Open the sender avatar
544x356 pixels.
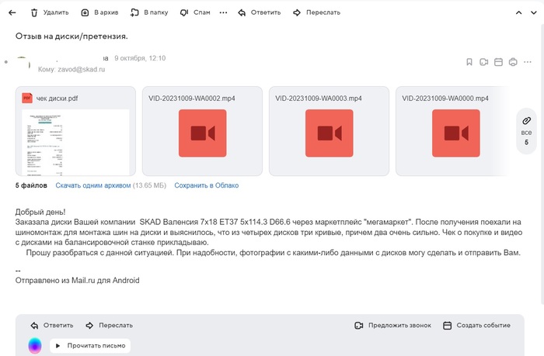click(23, 64)
